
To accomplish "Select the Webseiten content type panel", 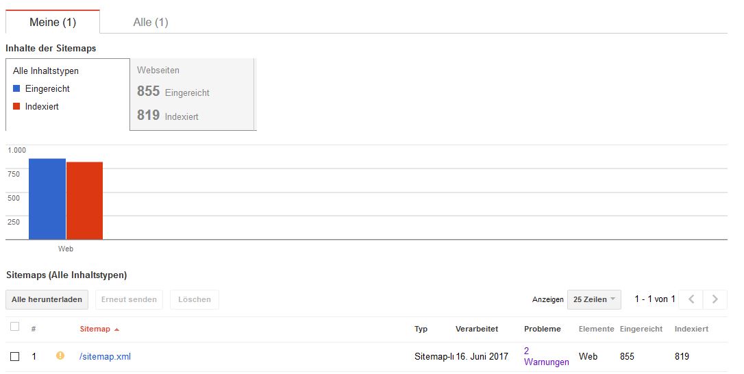I will click(193, 94).
